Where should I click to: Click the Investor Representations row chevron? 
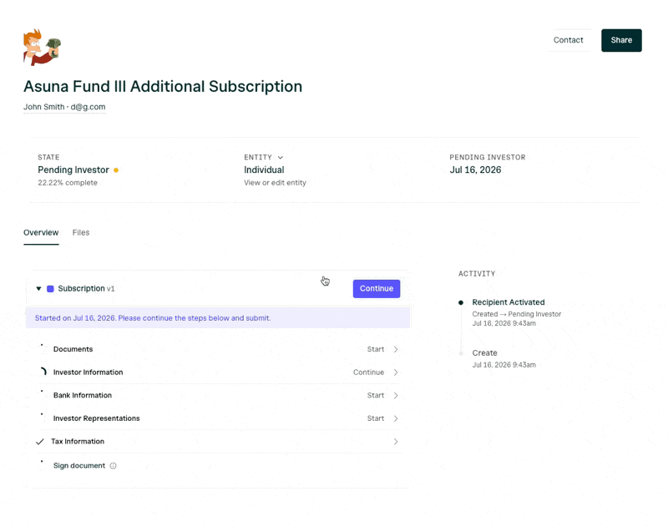click(396, 418)
